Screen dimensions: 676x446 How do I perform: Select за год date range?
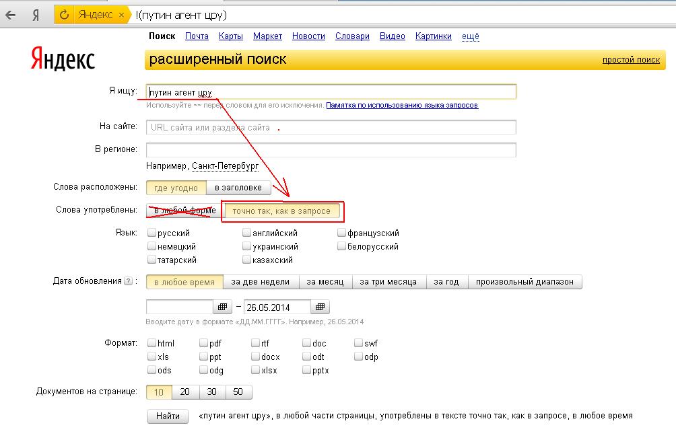[x=446, y=282]
